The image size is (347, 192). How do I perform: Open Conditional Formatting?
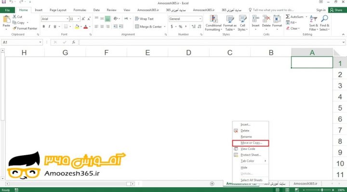214,23
